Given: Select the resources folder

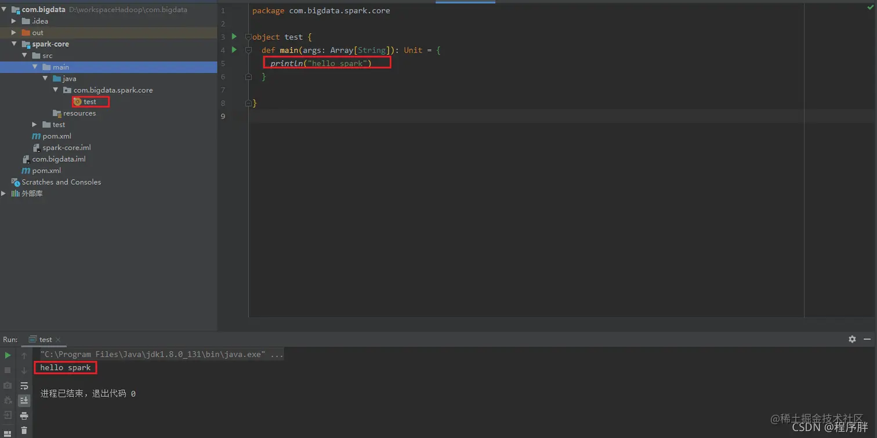Looking at the screenshot, I should pyautogui.click(x=74, y=113).
